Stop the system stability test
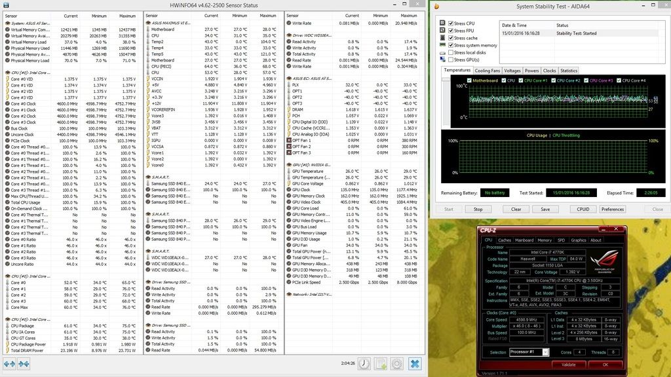Image resolution: width=671 pixels, height=377 pixels. coord(478,209)
